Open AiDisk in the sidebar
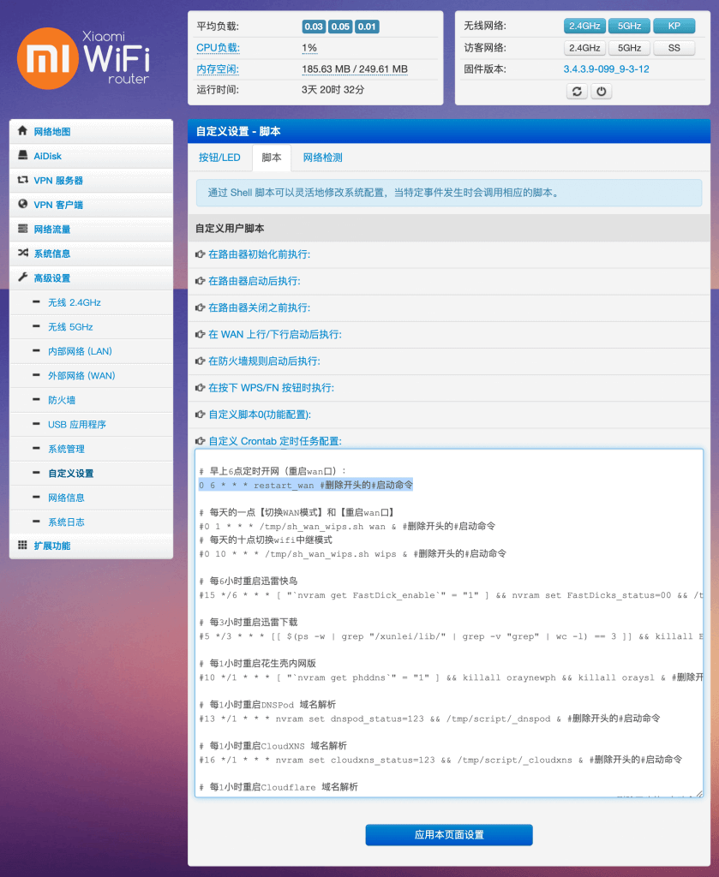719x877 pixels. point(47,156)
